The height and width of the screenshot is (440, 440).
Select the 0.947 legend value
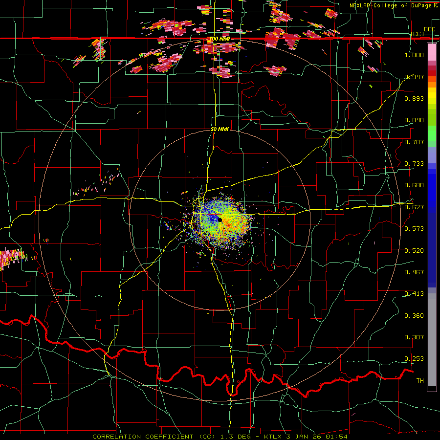[x=414, y=77]
